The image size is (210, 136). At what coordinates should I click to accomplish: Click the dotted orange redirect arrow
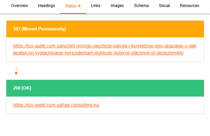click(16, 71)
